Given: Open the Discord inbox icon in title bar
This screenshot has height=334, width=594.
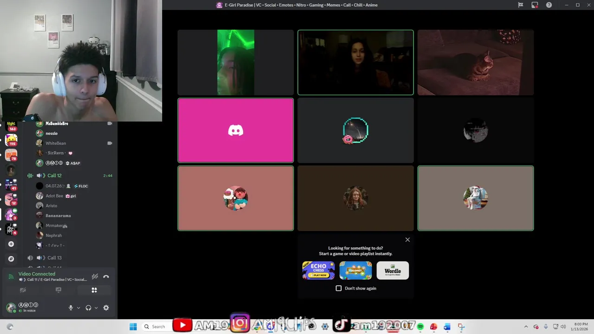Looking at the screenshot, I should coord(535,5).
